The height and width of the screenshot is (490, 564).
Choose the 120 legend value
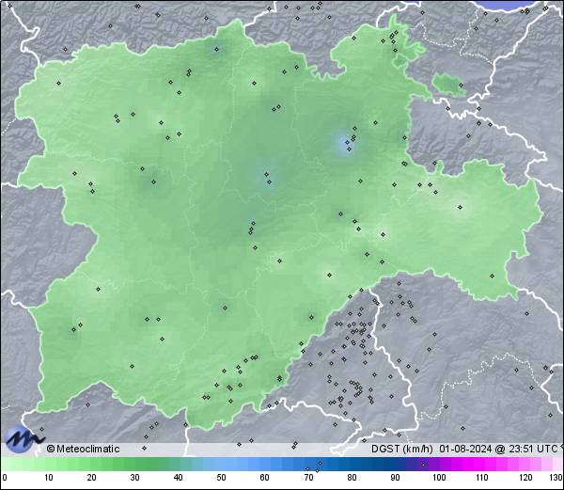(525, 478)
